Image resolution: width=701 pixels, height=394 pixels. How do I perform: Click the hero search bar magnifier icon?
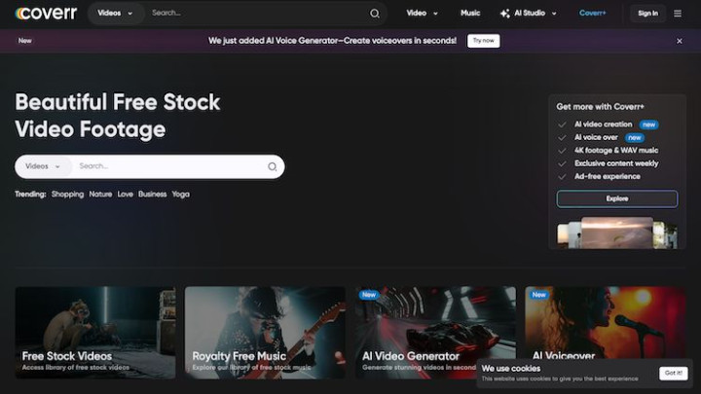coord(273,166)
